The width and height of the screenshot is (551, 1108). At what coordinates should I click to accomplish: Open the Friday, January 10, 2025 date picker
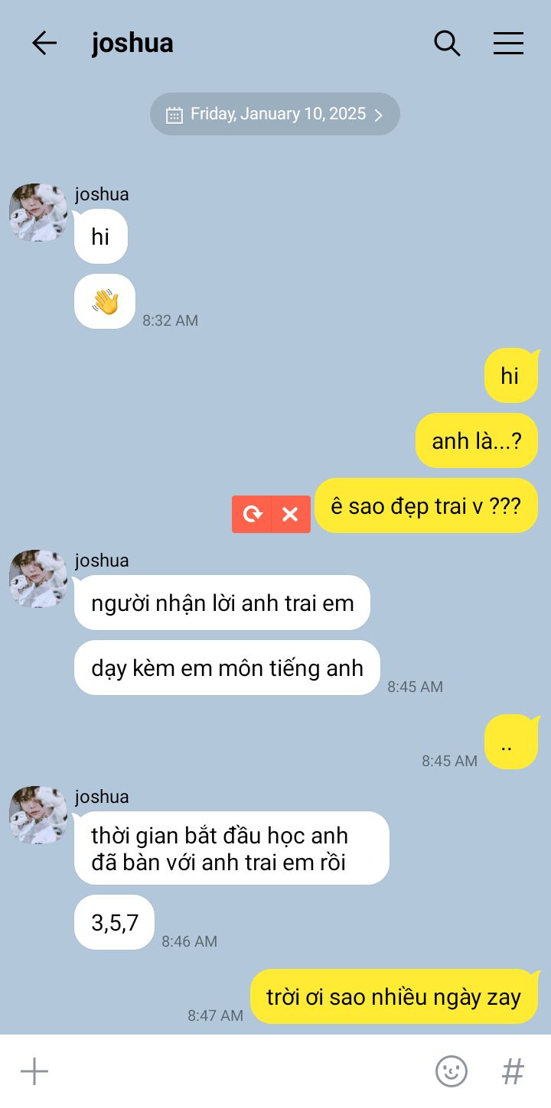[275, 114]
